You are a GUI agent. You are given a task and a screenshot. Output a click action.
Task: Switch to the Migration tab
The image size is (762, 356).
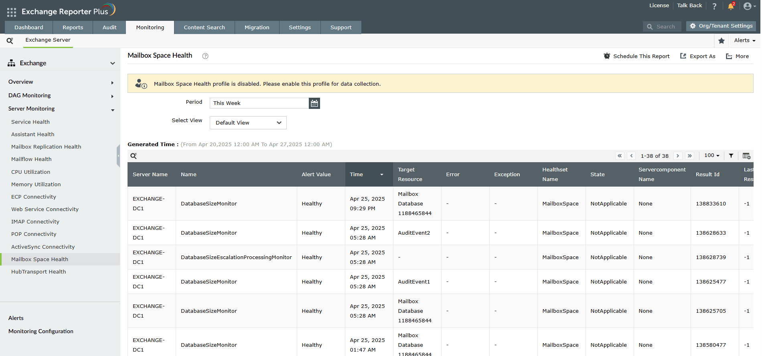pos(257,27)
